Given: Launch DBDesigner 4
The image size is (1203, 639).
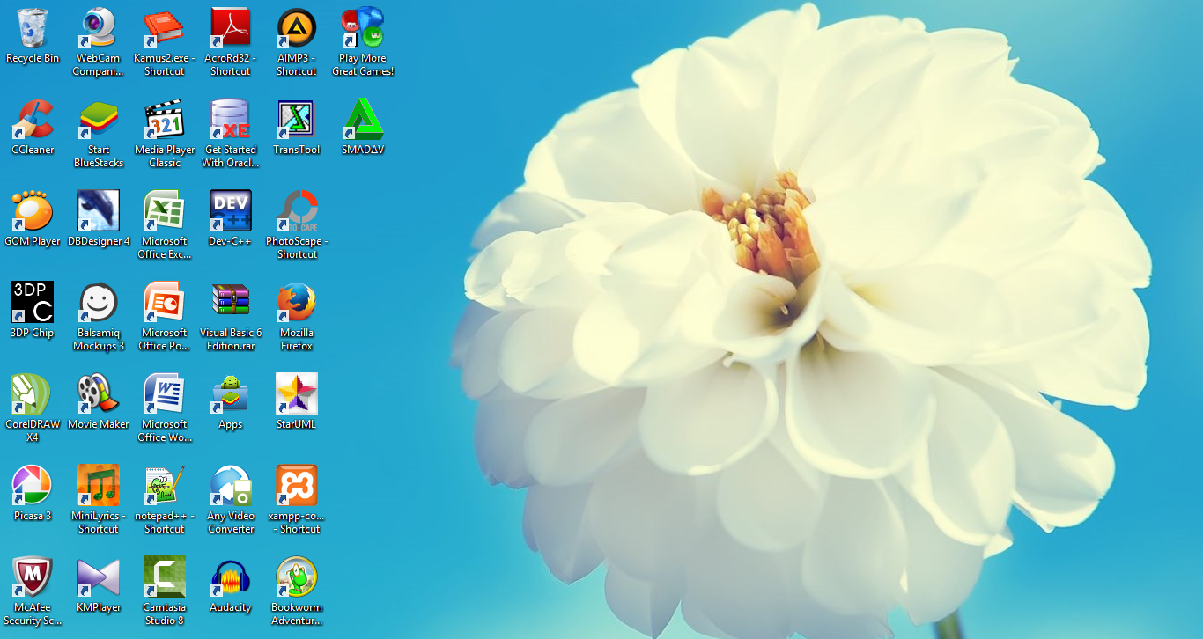Looking at the screenshot, I should (98, 209).
